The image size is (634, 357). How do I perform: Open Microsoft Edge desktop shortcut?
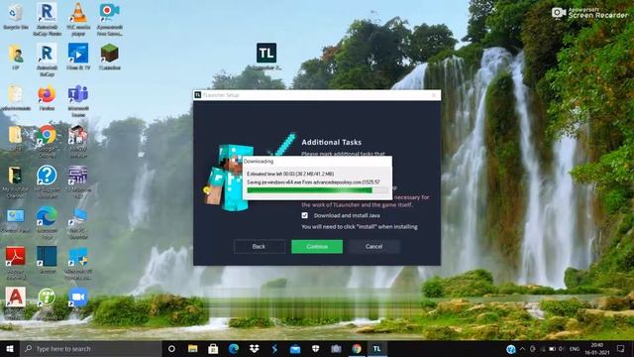tap(47, 222)
